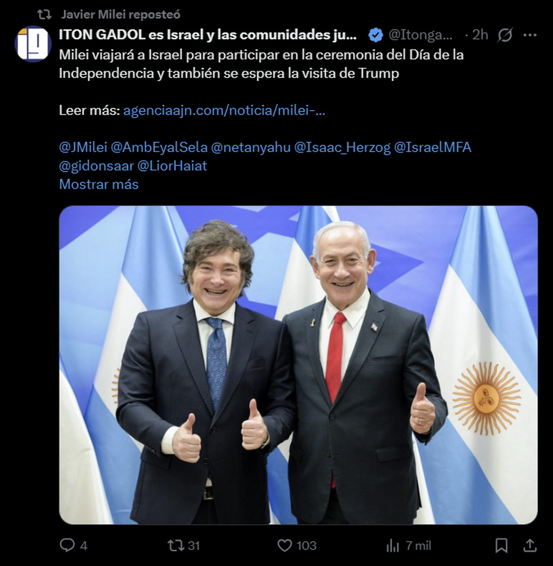553x566 pixels.
Task: Open the @JMilei mention
Action: 83,147
